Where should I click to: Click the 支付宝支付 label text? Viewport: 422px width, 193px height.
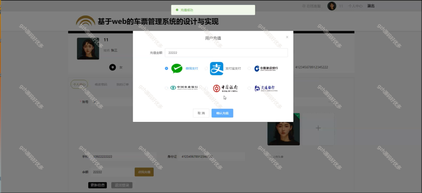(x=233, y=69)
